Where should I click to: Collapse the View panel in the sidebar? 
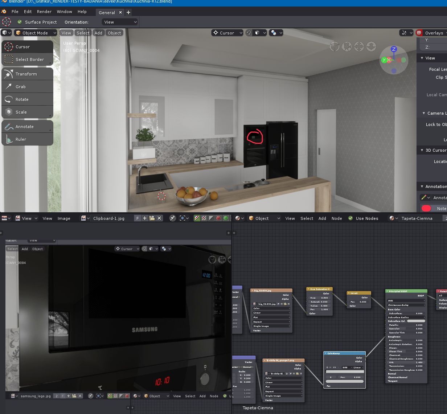(422, 58)
